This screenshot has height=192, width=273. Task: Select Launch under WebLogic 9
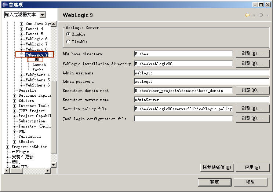[x=39, y=64]
